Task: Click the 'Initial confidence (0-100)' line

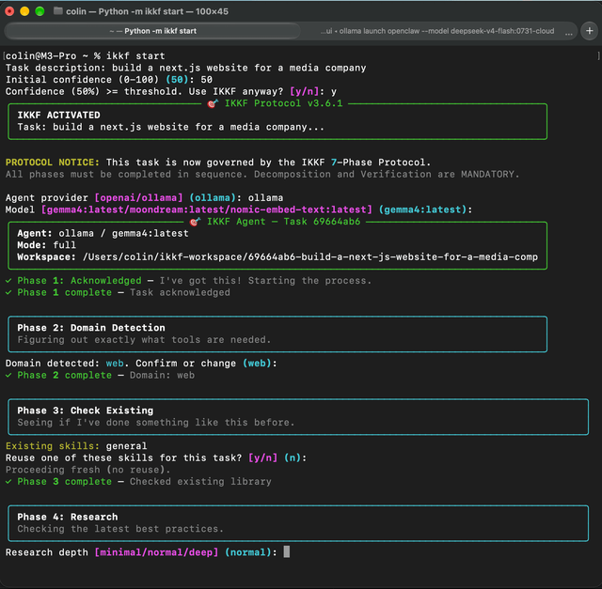Action: click(109, 80)
